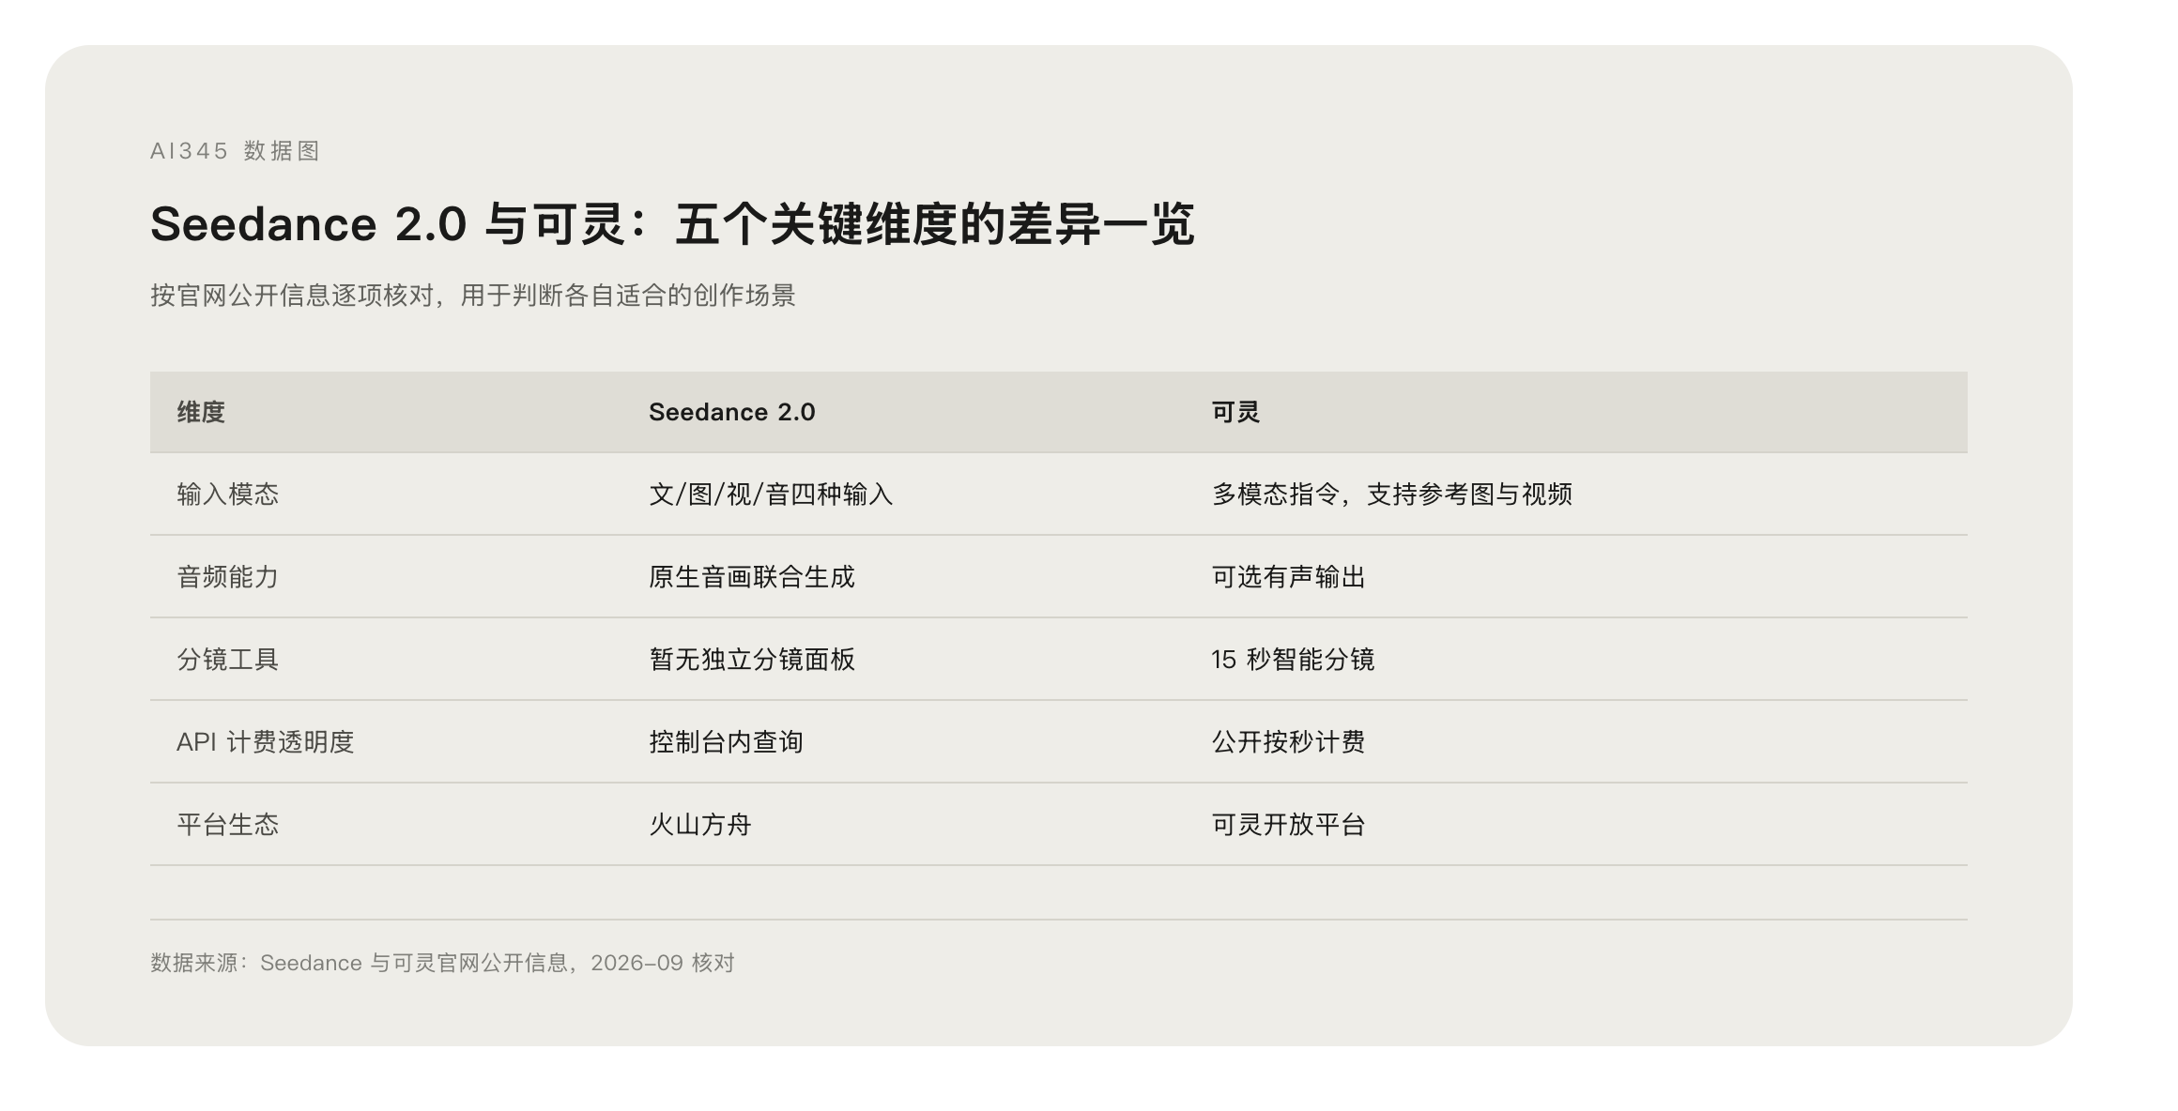Select the 'API 计费透明度' row label
Image resolution: width=2178 pixels, height=1111 pixels.
[x=266, y=742]
